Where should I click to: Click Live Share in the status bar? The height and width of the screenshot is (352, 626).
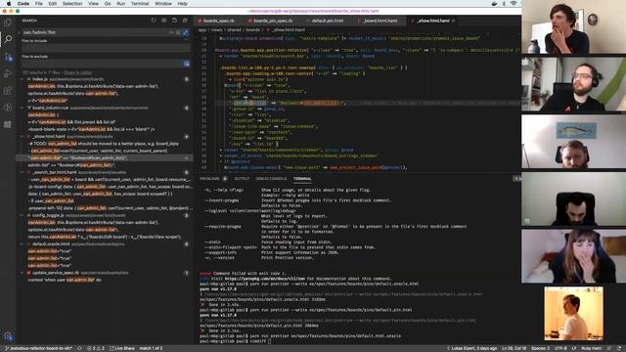[122, 348]
